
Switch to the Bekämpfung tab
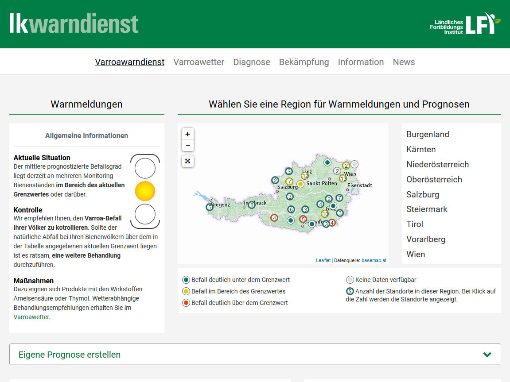click(304, 62)
